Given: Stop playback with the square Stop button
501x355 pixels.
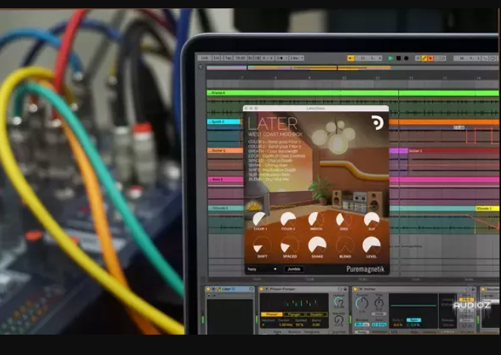Looking at the screenshot, I should [x=398, y=58].
